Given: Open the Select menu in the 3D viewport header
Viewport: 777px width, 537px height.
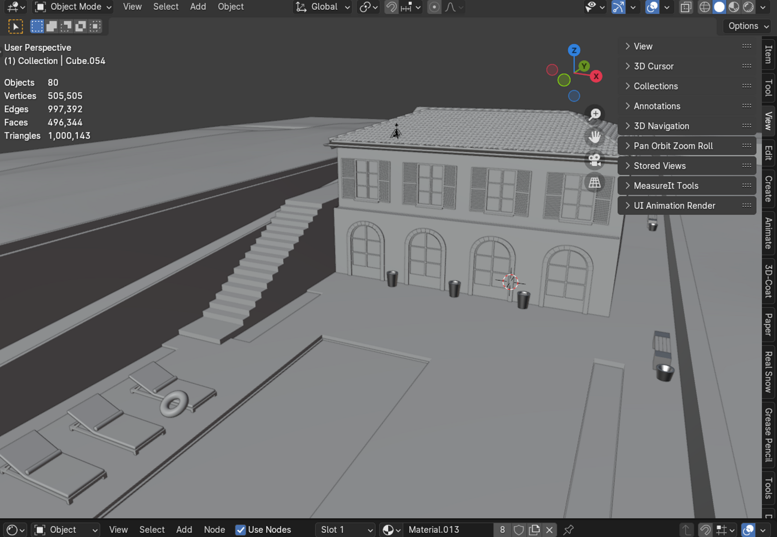Looking at the screenshot, I should 166,7.
